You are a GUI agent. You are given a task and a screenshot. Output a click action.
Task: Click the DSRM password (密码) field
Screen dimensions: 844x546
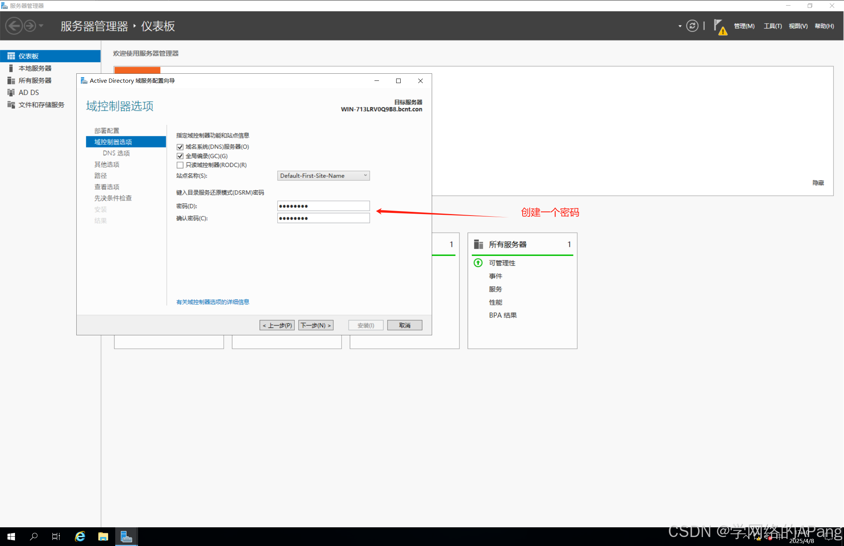(323, 206)
